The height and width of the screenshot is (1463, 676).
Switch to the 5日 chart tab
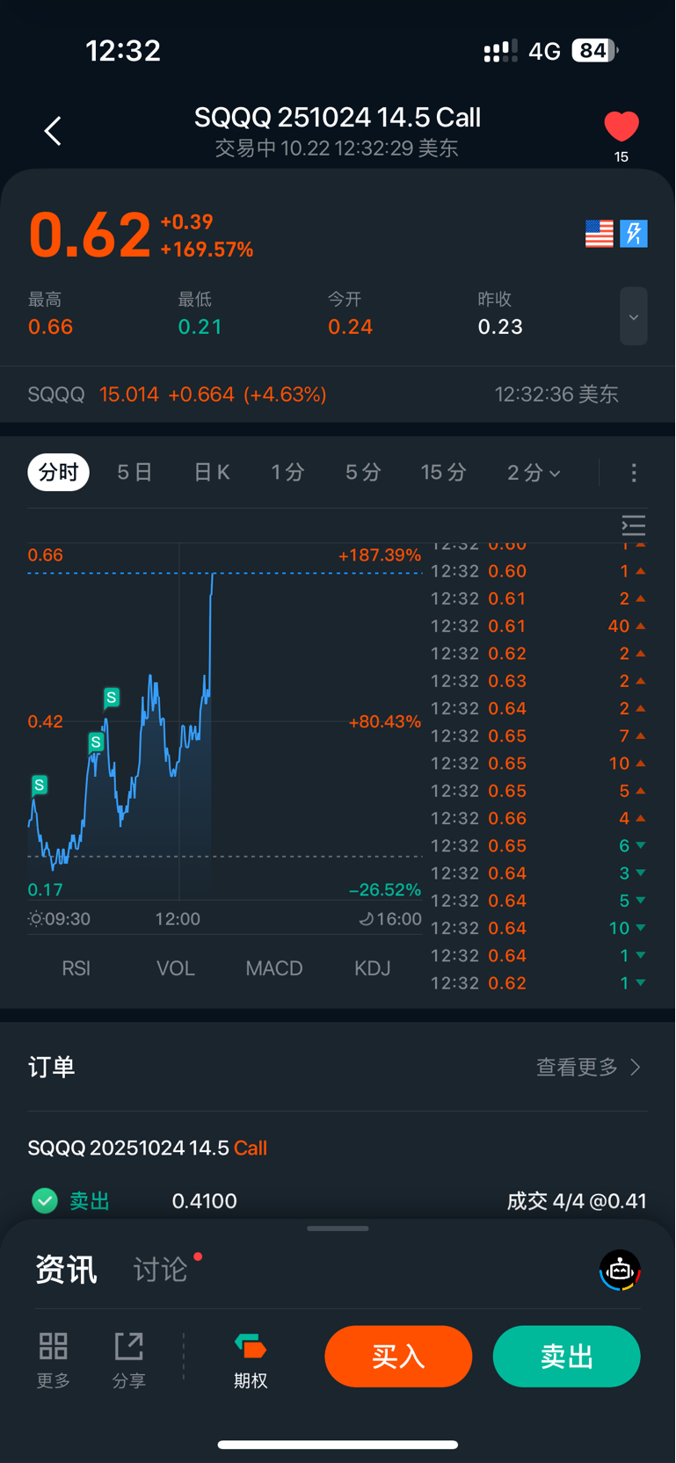pyautogui.click(x=134, y=473)
